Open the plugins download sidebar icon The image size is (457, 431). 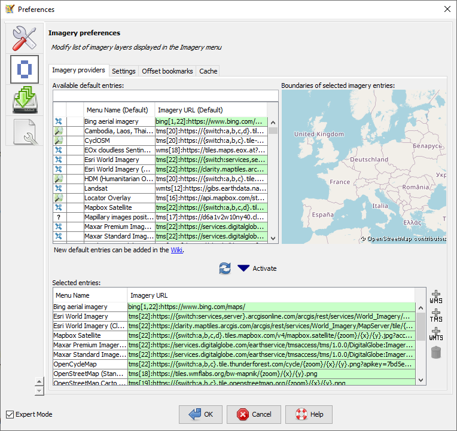pos(25,99)
